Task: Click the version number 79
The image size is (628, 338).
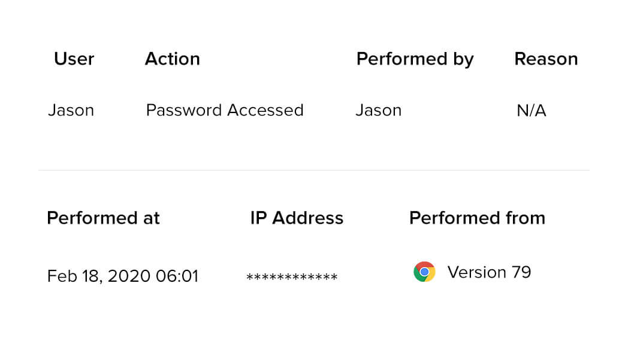Action: pos(521,272)
